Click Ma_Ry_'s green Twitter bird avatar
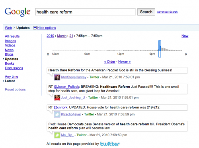 tap(57, 135)
